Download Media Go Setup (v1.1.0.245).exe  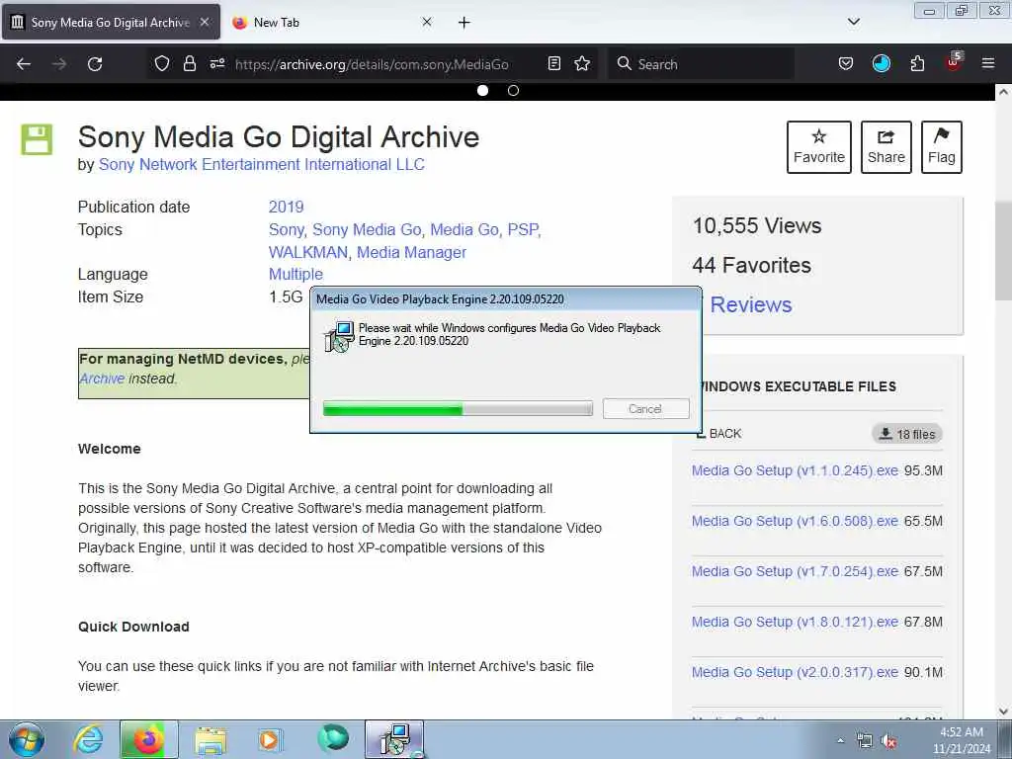[795, 470]
